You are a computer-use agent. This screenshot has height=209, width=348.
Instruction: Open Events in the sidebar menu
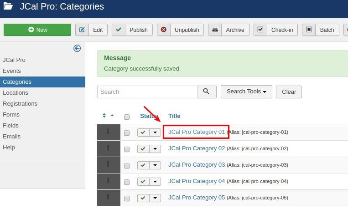[x=12, y=71]
